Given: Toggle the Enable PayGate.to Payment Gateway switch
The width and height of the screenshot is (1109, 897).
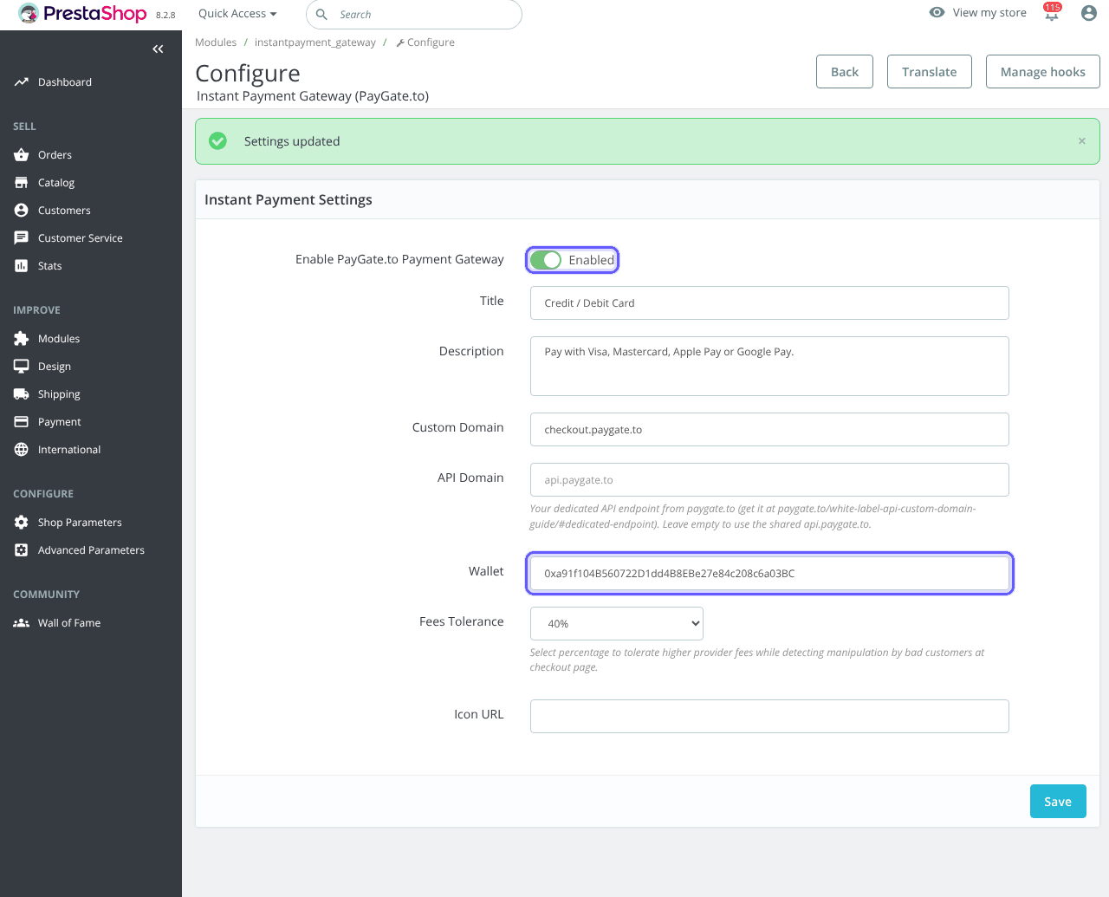Looking at the screenshot, I should point(546,260).
